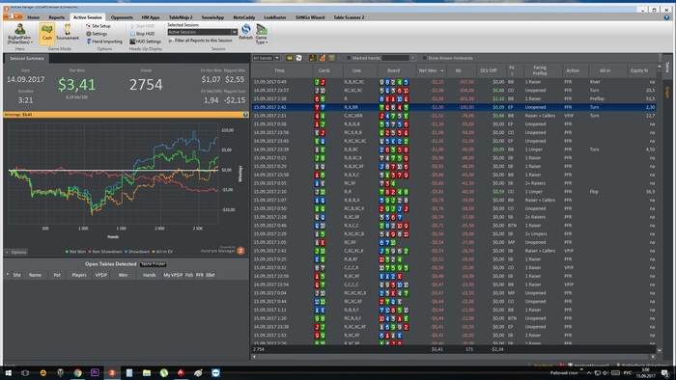Click the bar chart toolbar icon
The width and height of the screenshot is (676, 380).
pyautogui.click(x=322, y=58)
